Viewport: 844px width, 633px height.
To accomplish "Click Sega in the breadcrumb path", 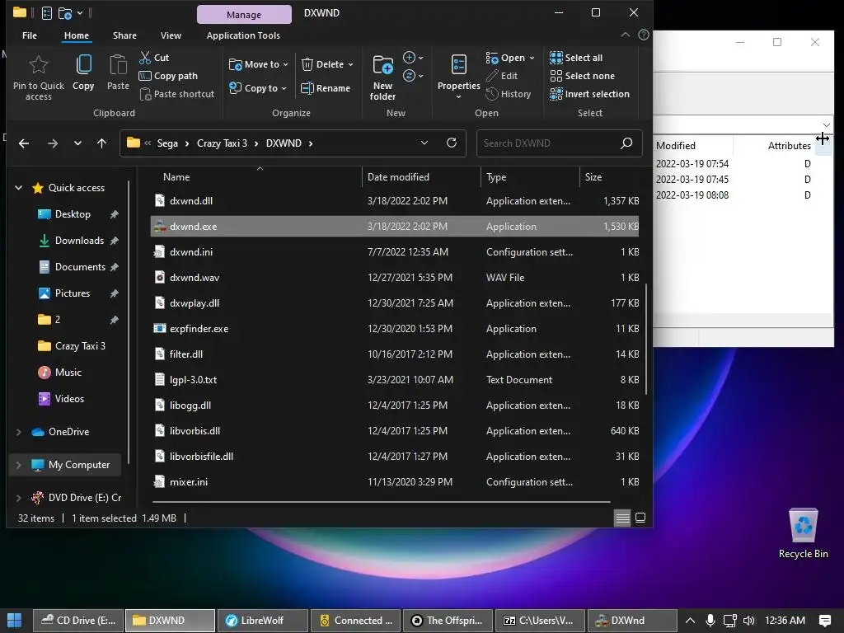I will click(x=167, y=143).
